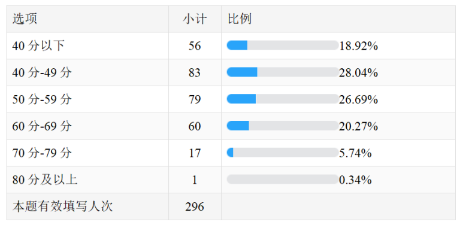Click the 本题有效填写人次 label
The image size is (460, 225).
62,207
